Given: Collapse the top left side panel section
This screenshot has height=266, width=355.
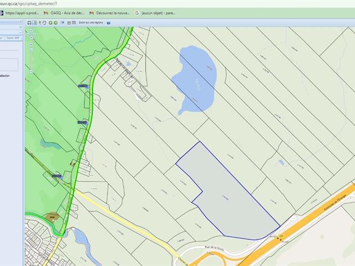Looking at the screenshot, I should pos(21,23).
